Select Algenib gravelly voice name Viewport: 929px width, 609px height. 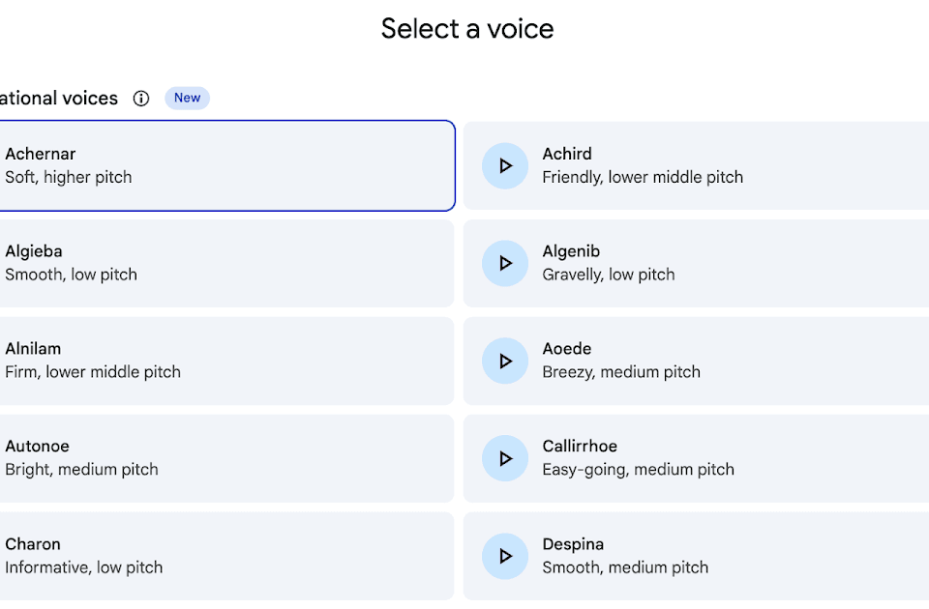coord(571,251)
